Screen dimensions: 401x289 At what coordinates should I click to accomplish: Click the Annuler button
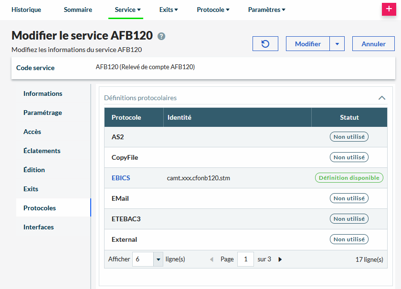point(373,44)
